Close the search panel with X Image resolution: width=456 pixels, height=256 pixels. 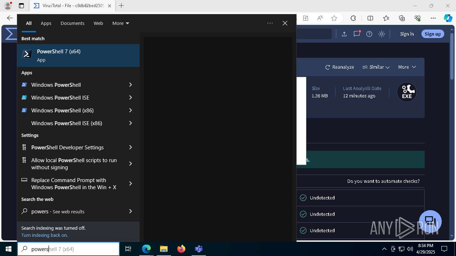(285, 23)
